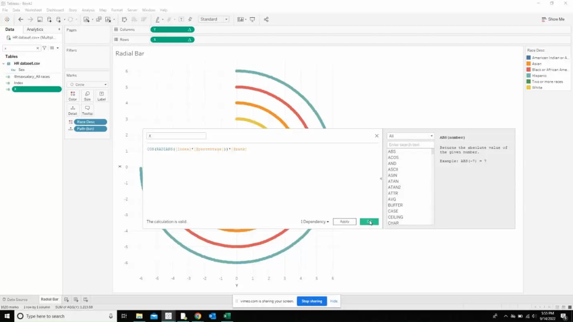Click the green OK button in calculation editor
The image size is (573, 322).
pyautogui.click(x=369, y=221)
